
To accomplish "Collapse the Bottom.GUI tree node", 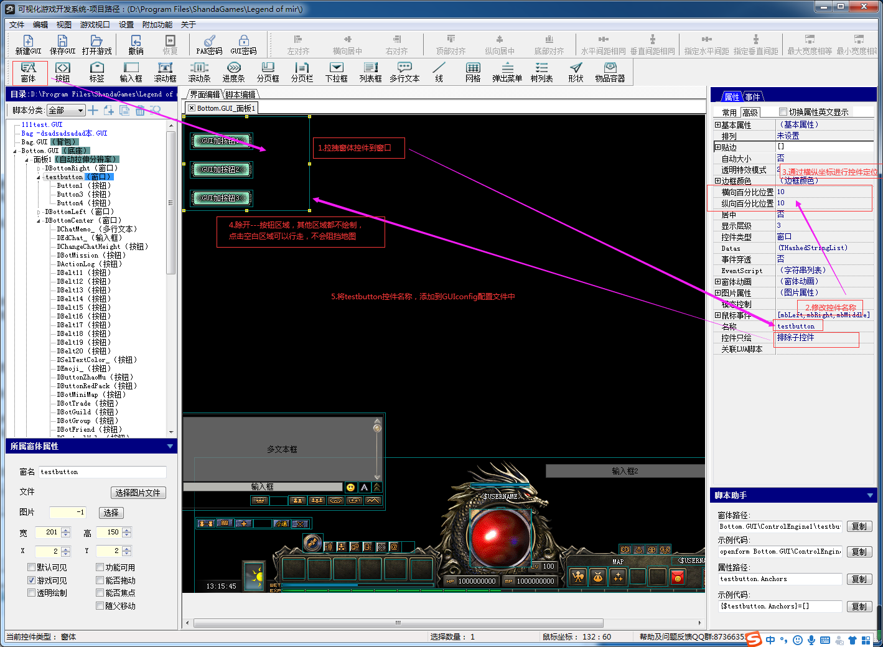I will click(16, 151).
